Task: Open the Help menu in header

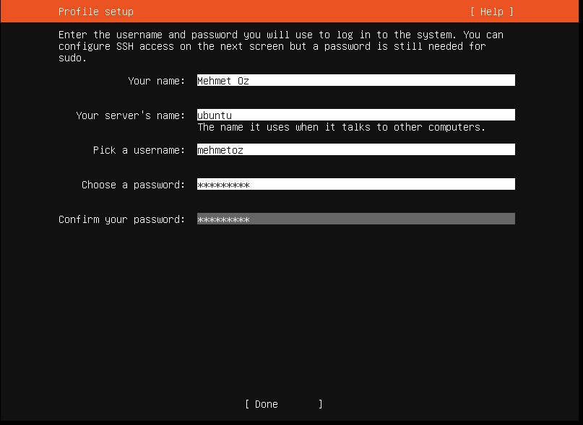Action: (x=491, y=12)
